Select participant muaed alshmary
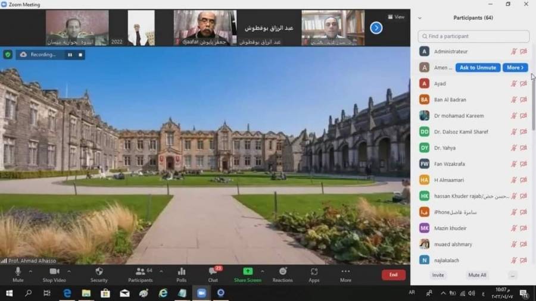The image size is (536, 301). [473, 244]
